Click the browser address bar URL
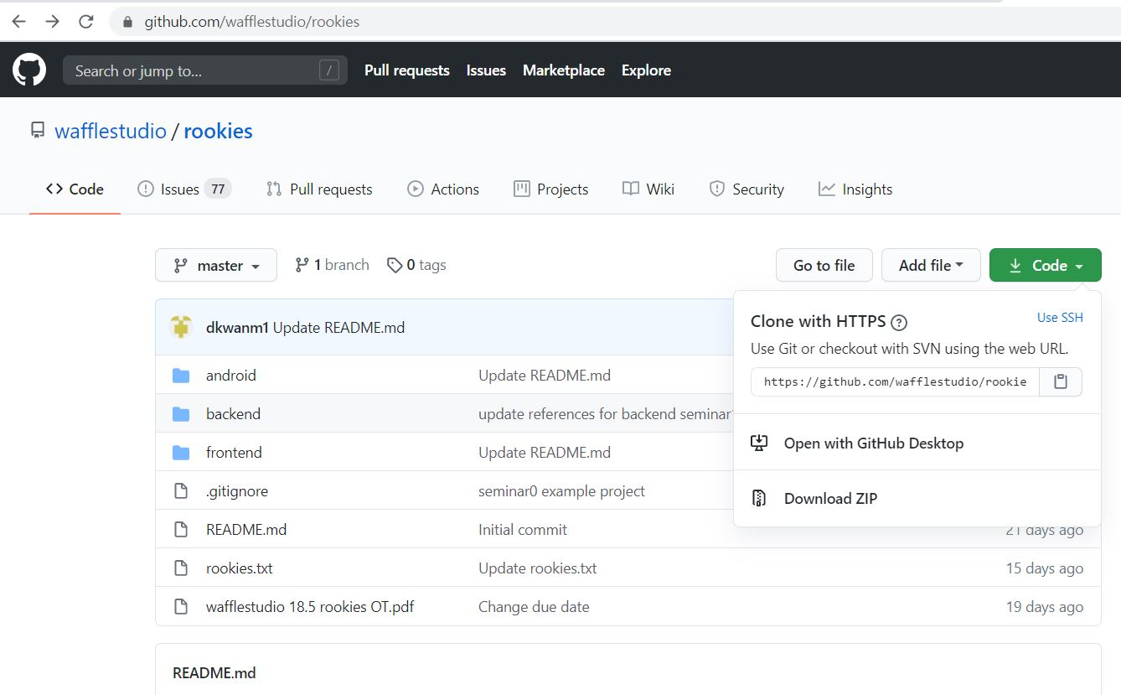This screenshot has height=695, width=1121. pos(251,22)
